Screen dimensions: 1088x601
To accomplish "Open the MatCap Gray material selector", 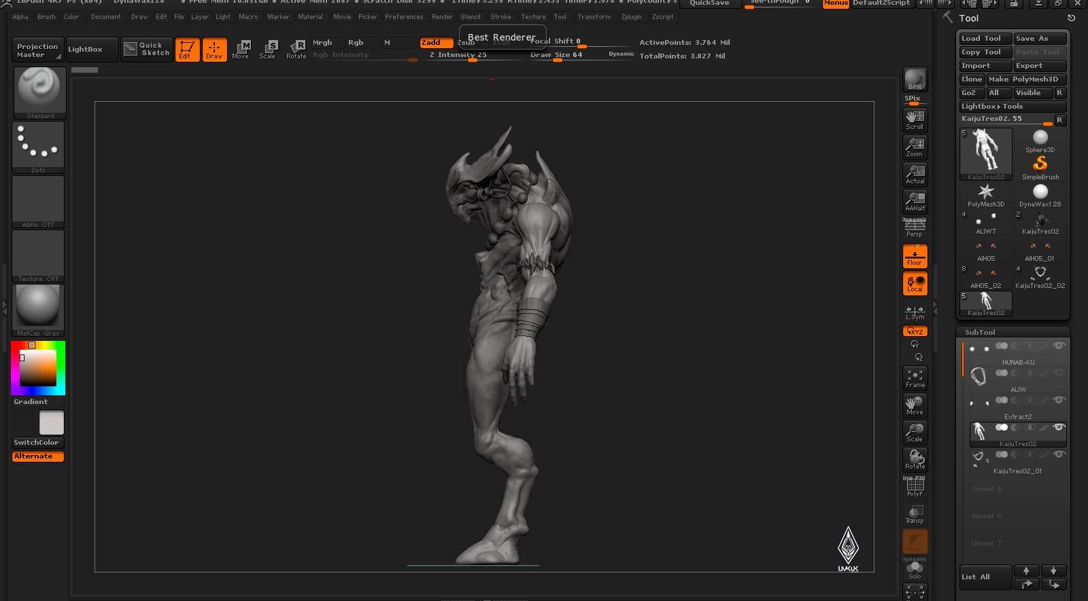I will (x=38, y=310).
